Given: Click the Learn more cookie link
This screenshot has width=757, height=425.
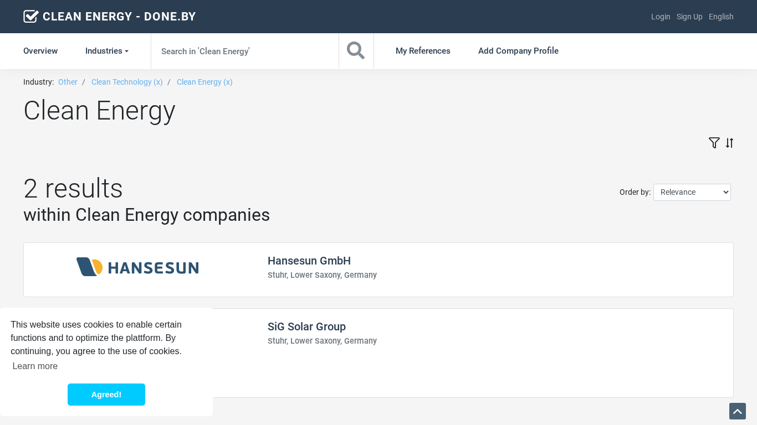Looking at the screenshot, I should click(35, 366).
